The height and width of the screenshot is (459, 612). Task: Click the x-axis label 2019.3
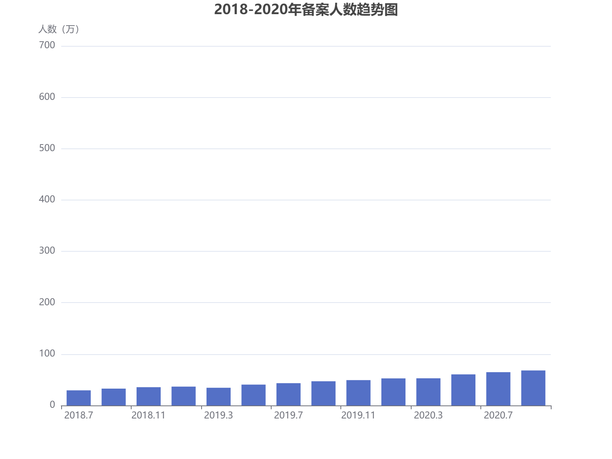218,415
